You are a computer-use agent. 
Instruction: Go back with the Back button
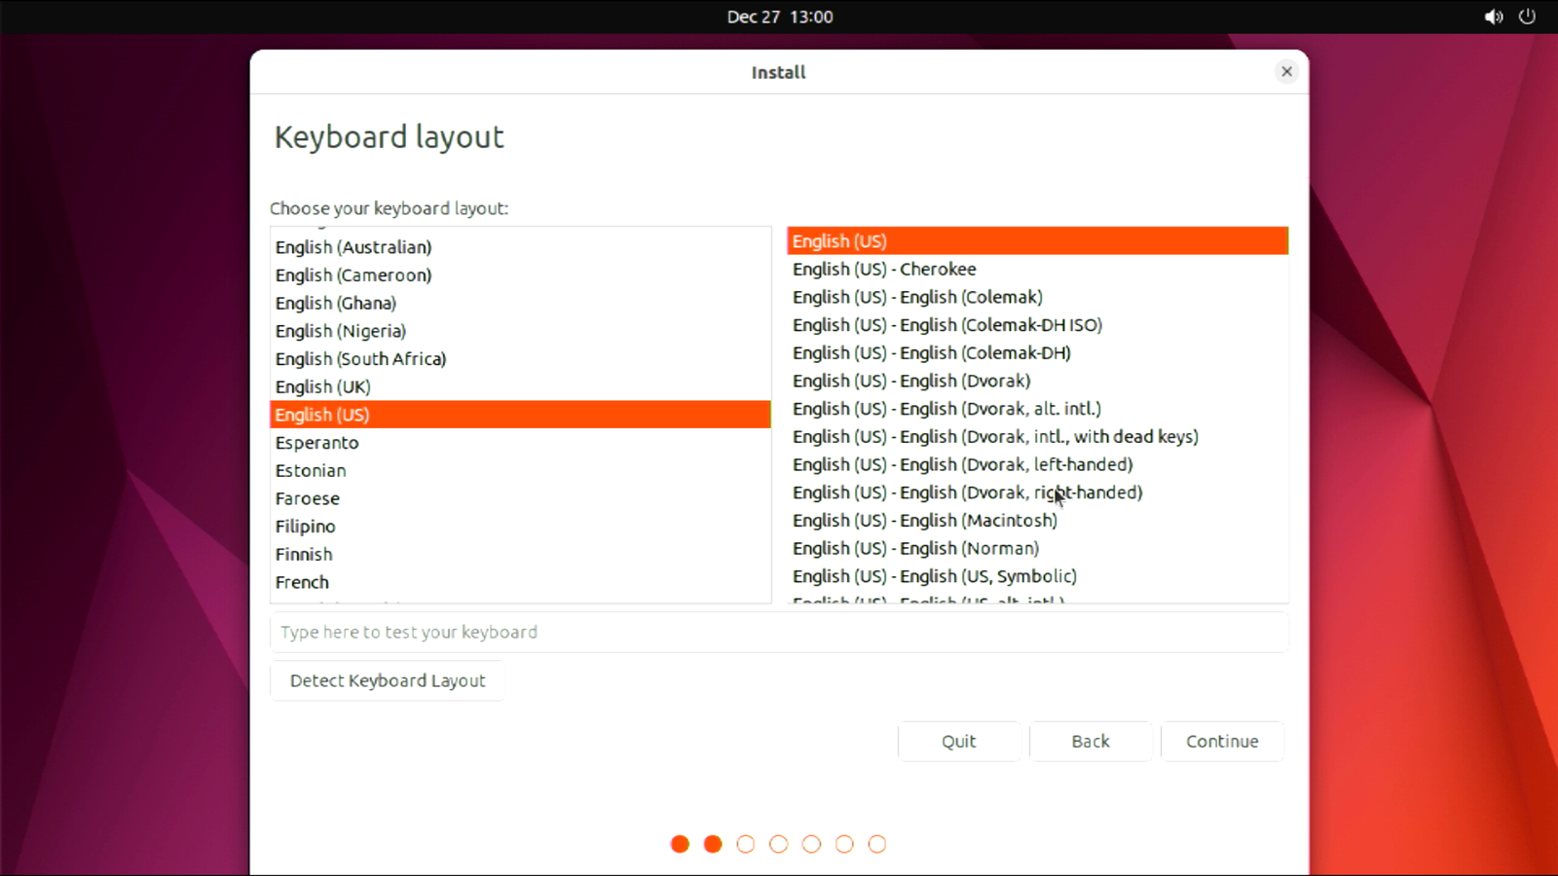[1090, 741]
